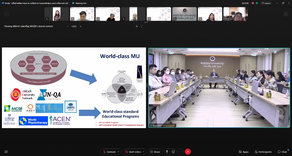
Task: Show next participants in filmstrip
Action: pyautogui.click(x=286, y=14)
